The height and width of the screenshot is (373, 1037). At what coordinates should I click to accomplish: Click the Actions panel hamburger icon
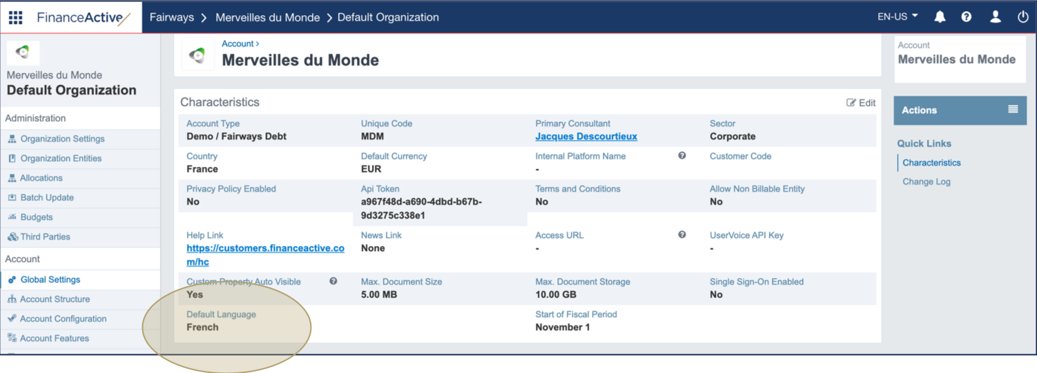coord(1013,110)
